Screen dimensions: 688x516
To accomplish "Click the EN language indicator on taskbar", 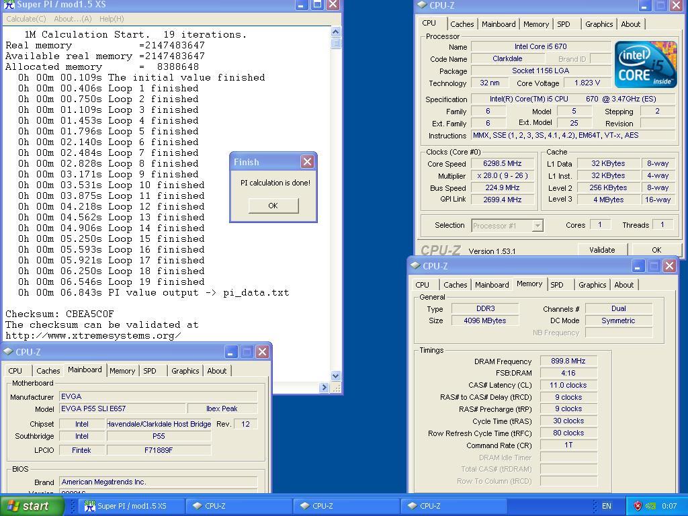I will point(607,506).
